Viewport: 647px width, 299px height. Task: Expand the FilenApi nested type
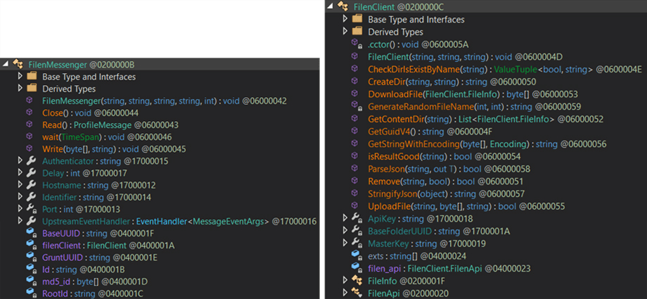[345, 293]
